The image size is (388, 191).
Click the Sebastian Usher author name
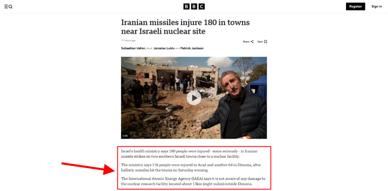[133, 48]
